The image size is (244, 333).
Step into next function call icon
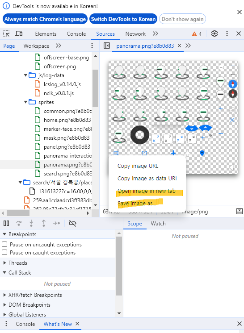(x=31, y=223)
